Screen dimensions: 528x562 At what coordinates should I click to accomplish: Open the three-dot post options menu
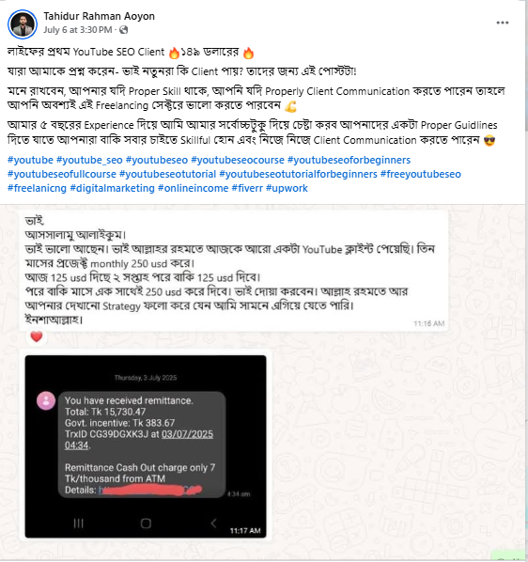[503, 23]
